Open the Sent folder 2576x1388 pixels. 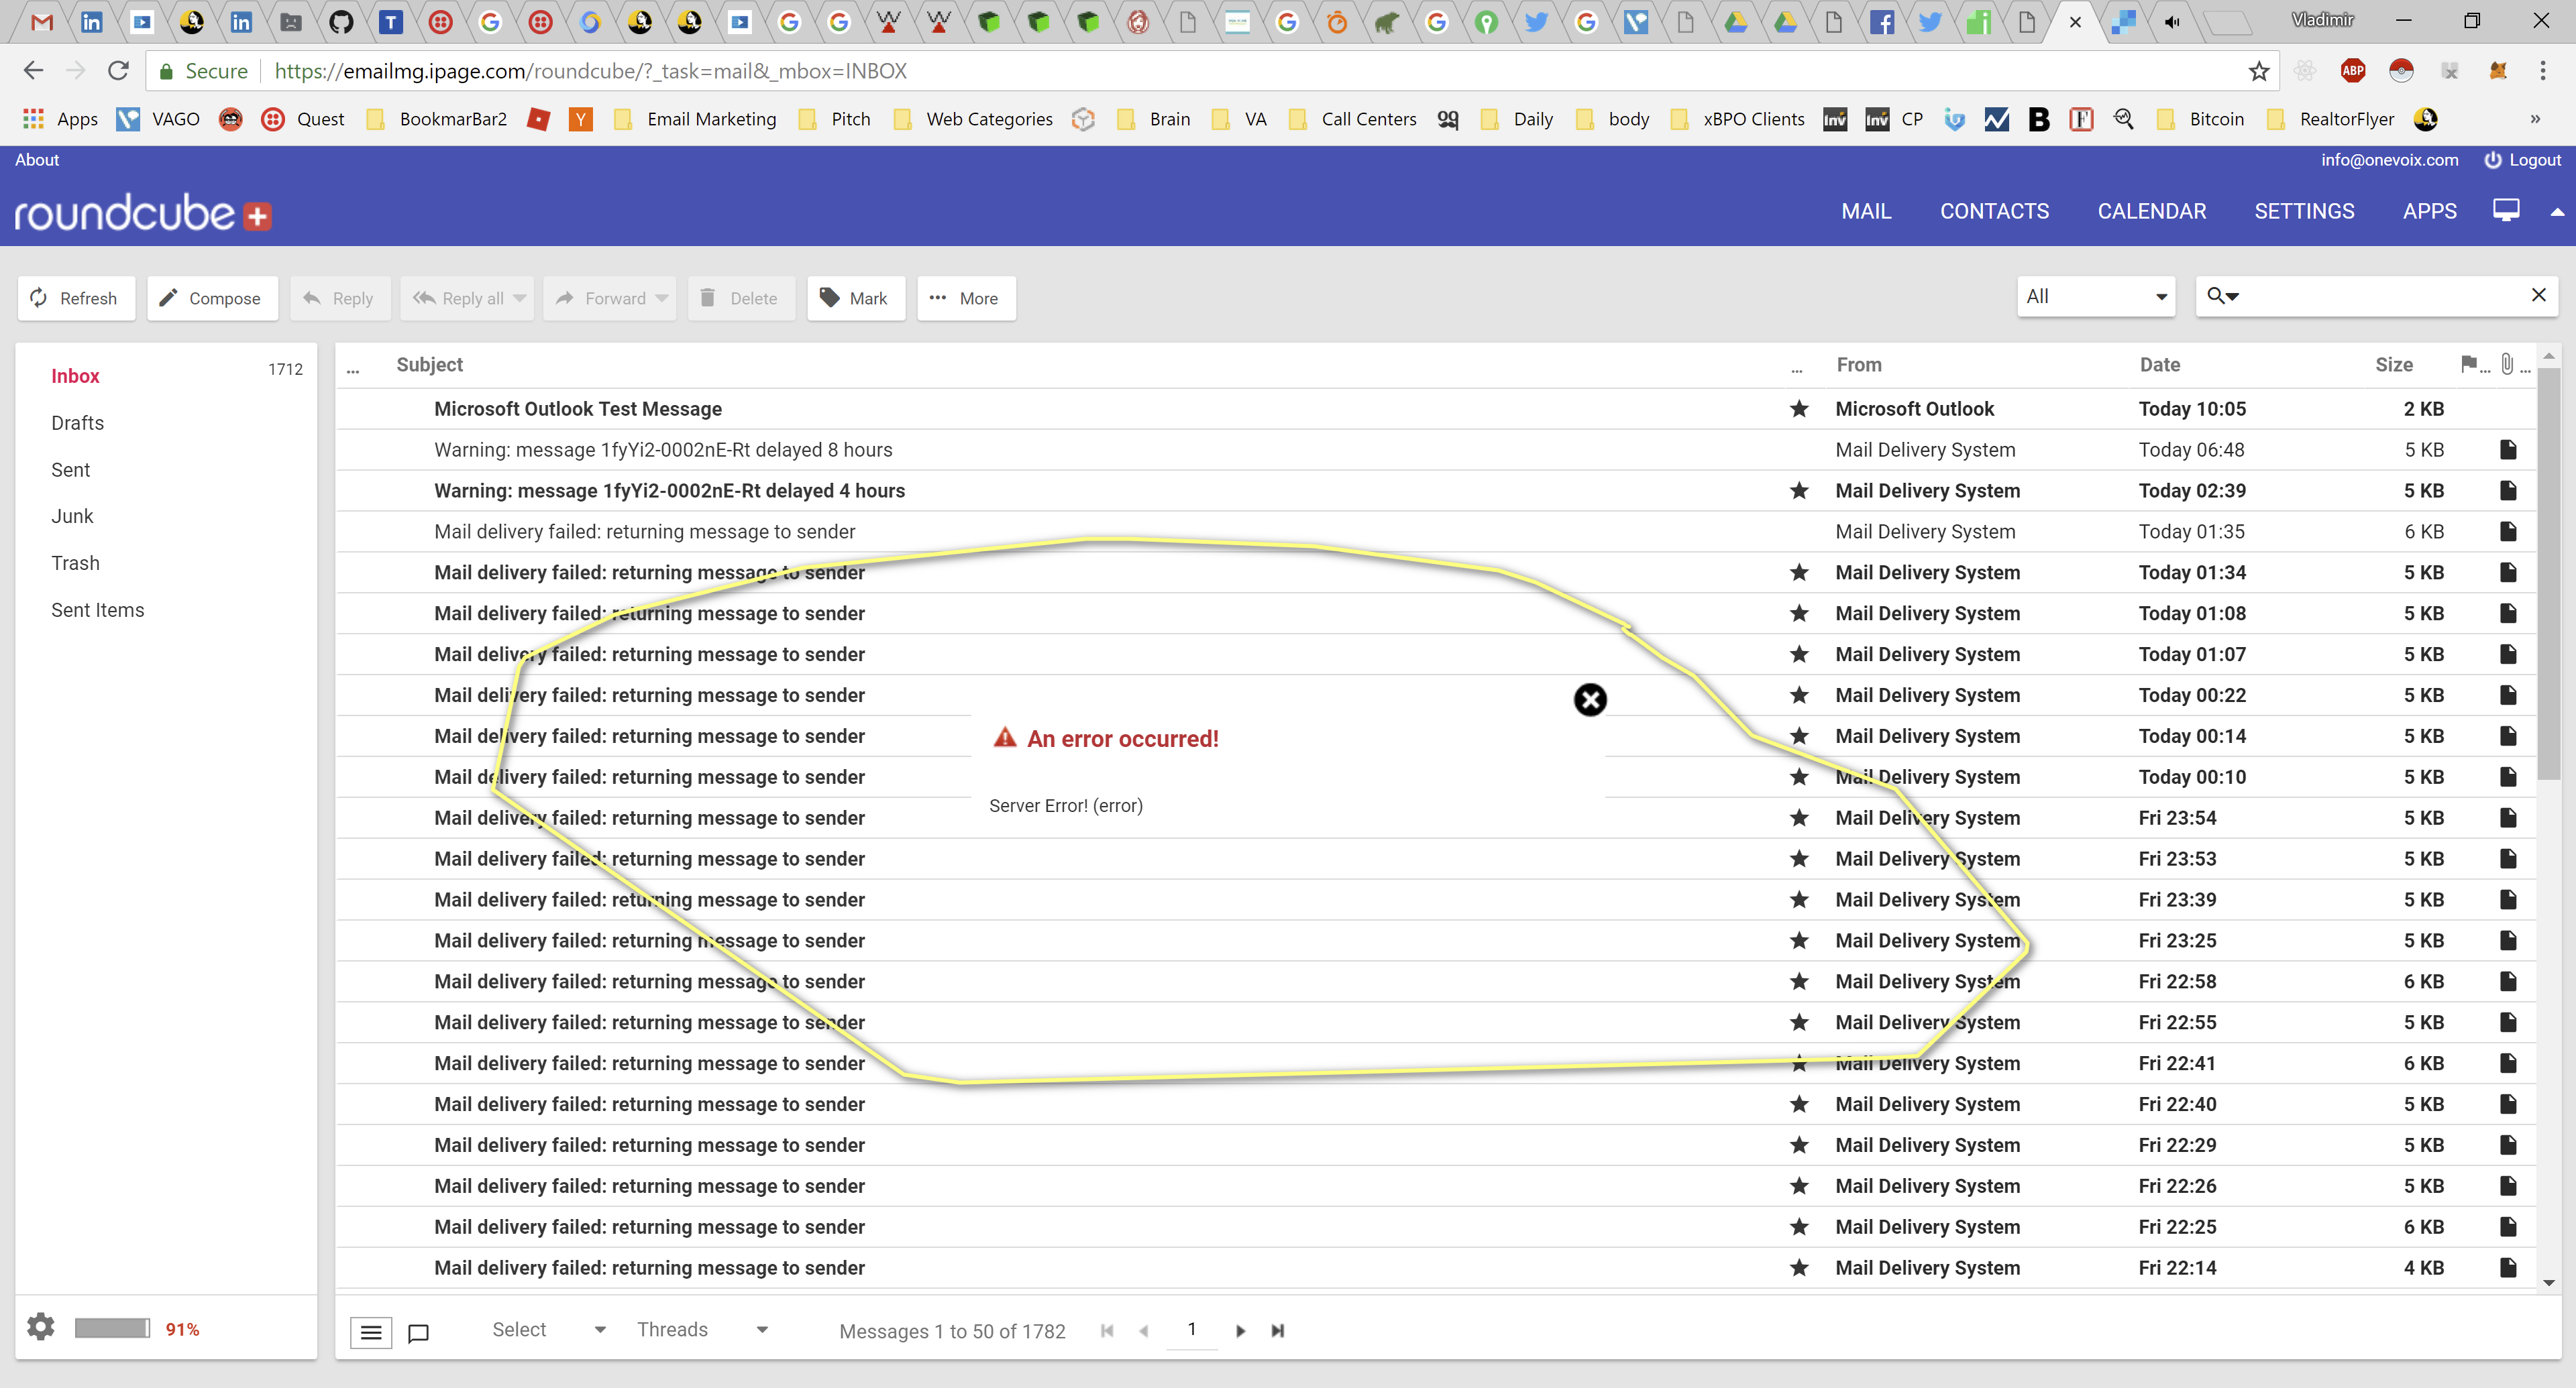point(70,469)
